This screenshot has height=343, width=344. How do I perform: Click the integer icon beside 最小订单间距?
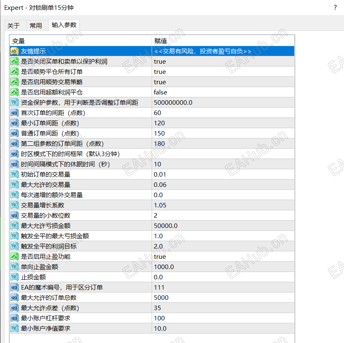point(14,123)
